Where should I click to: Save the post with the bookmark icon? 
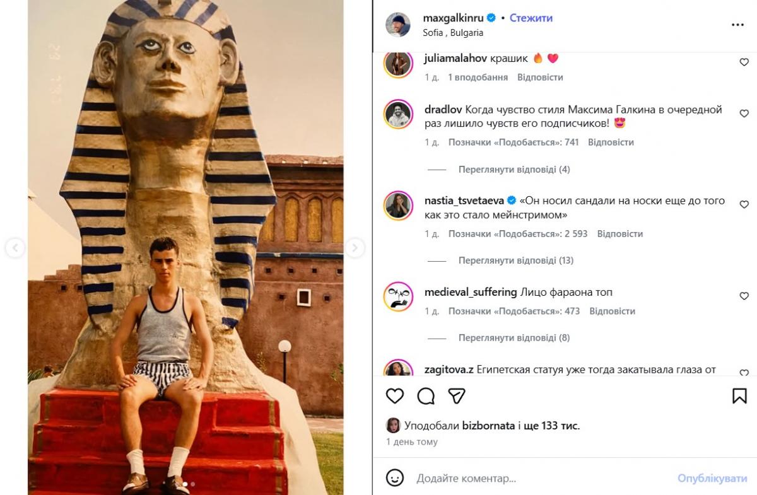(739, 396)
